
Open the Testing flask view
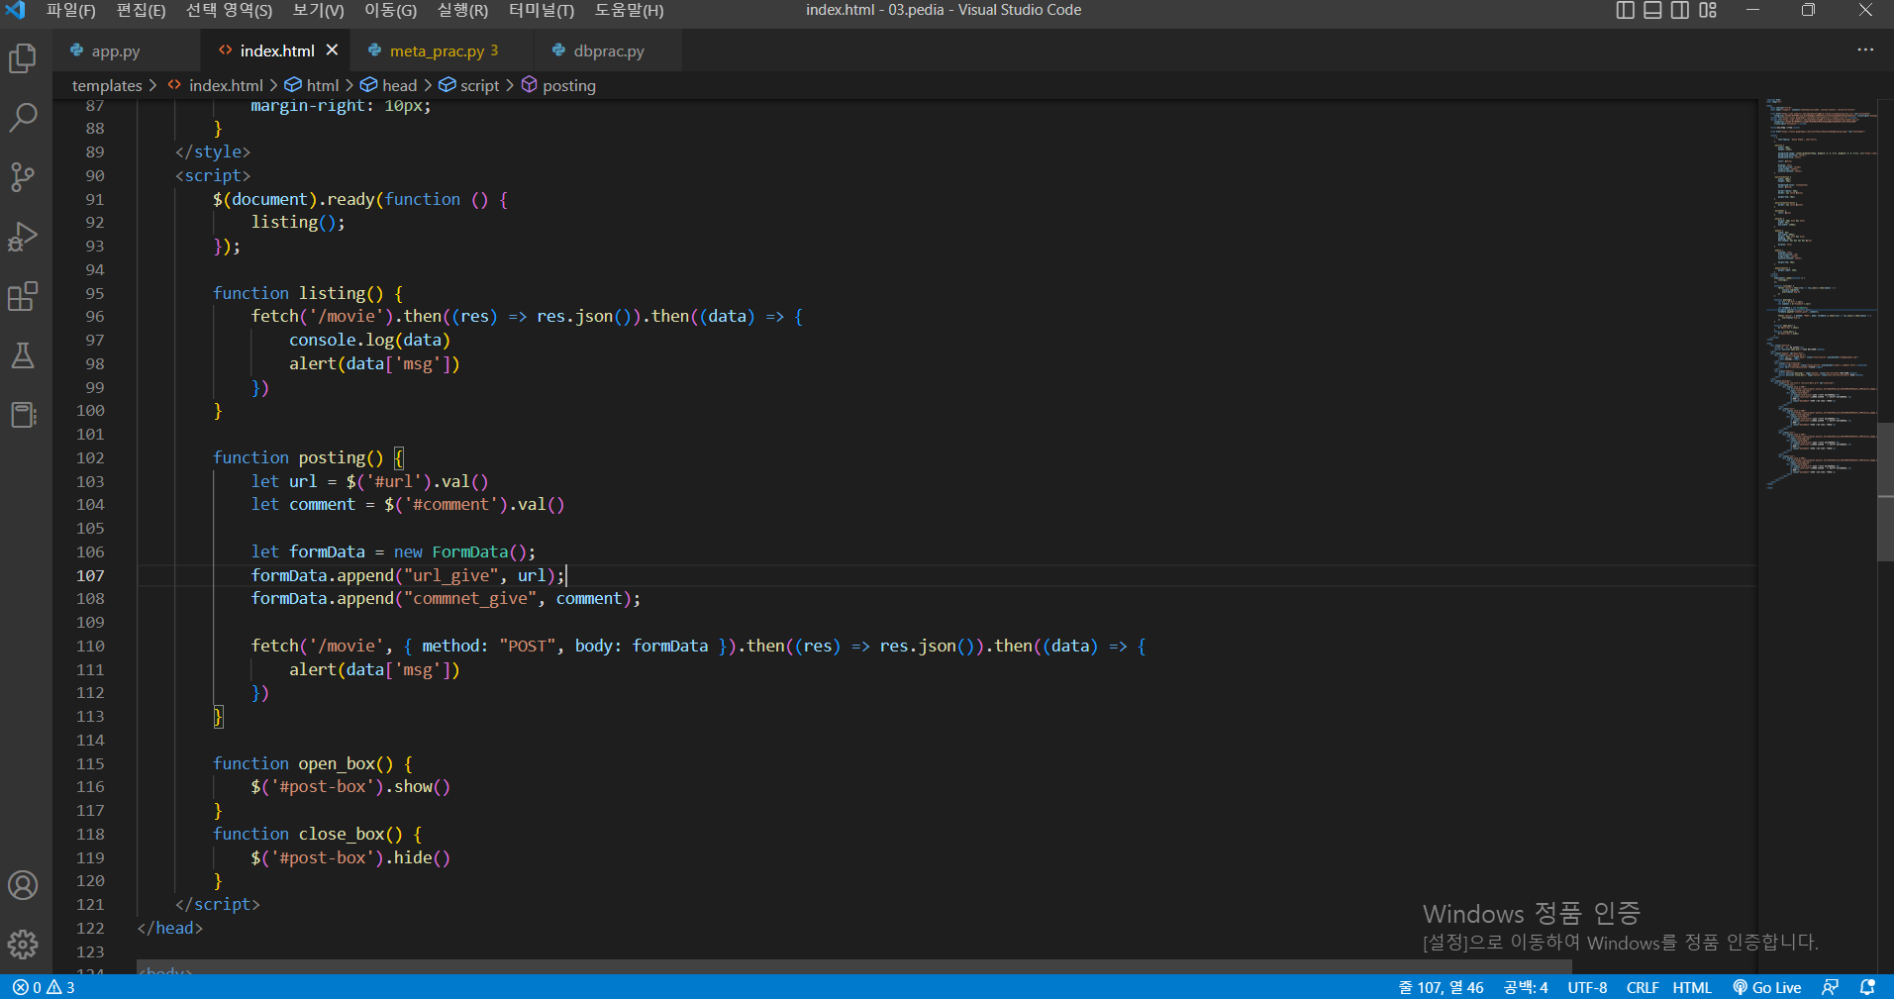pyautogui.click(x=23, y=355)
